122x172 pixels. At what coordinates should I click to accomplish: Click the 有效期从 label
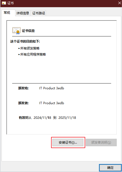click(x=25, y=118)
